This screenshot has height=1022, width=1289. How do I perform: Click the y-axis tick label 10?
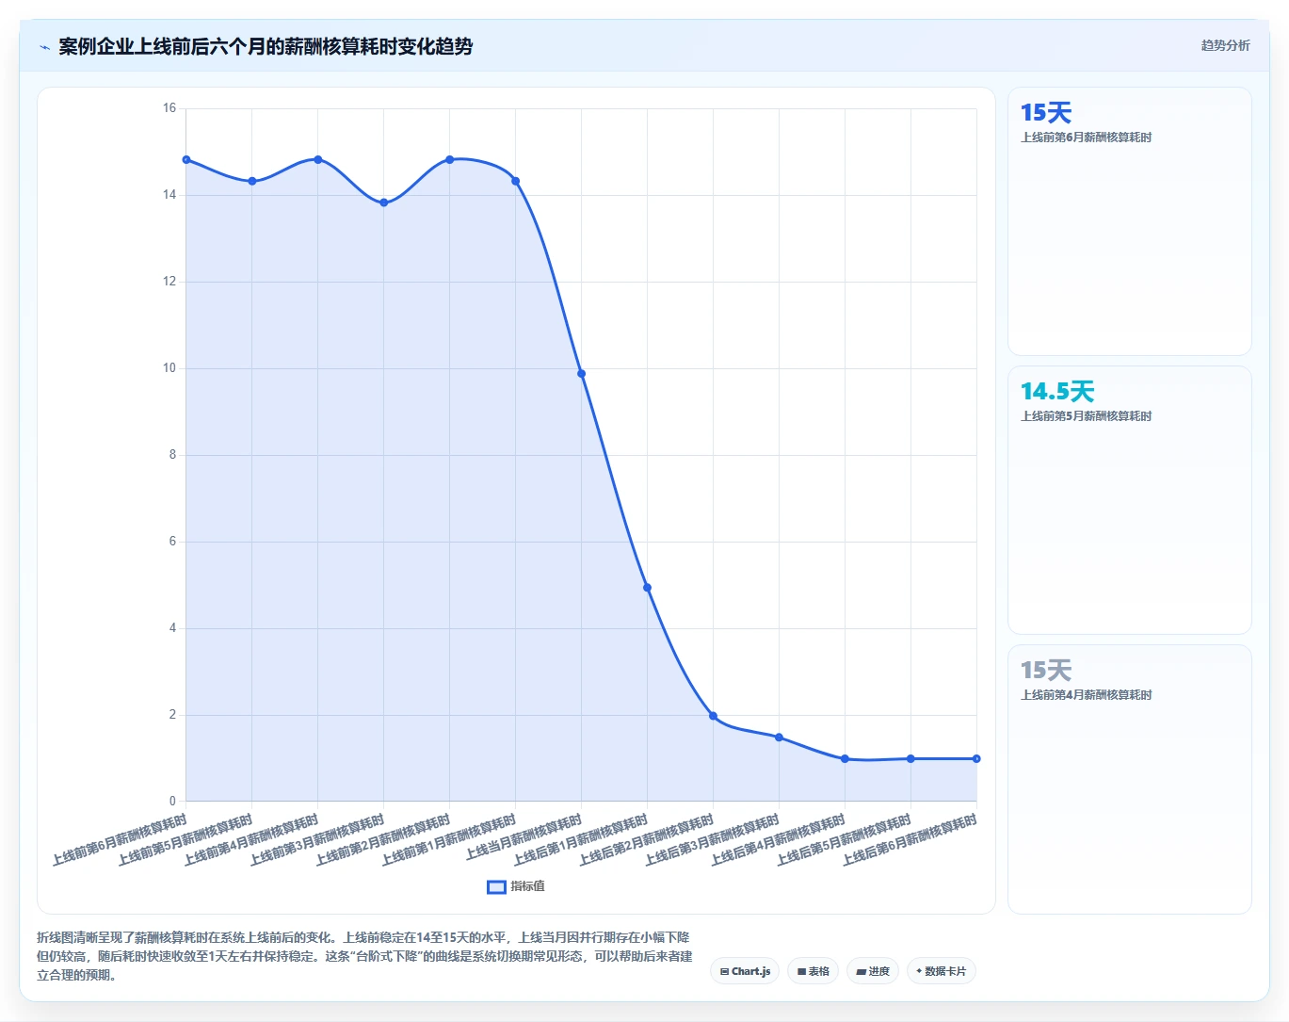(169, 368)
